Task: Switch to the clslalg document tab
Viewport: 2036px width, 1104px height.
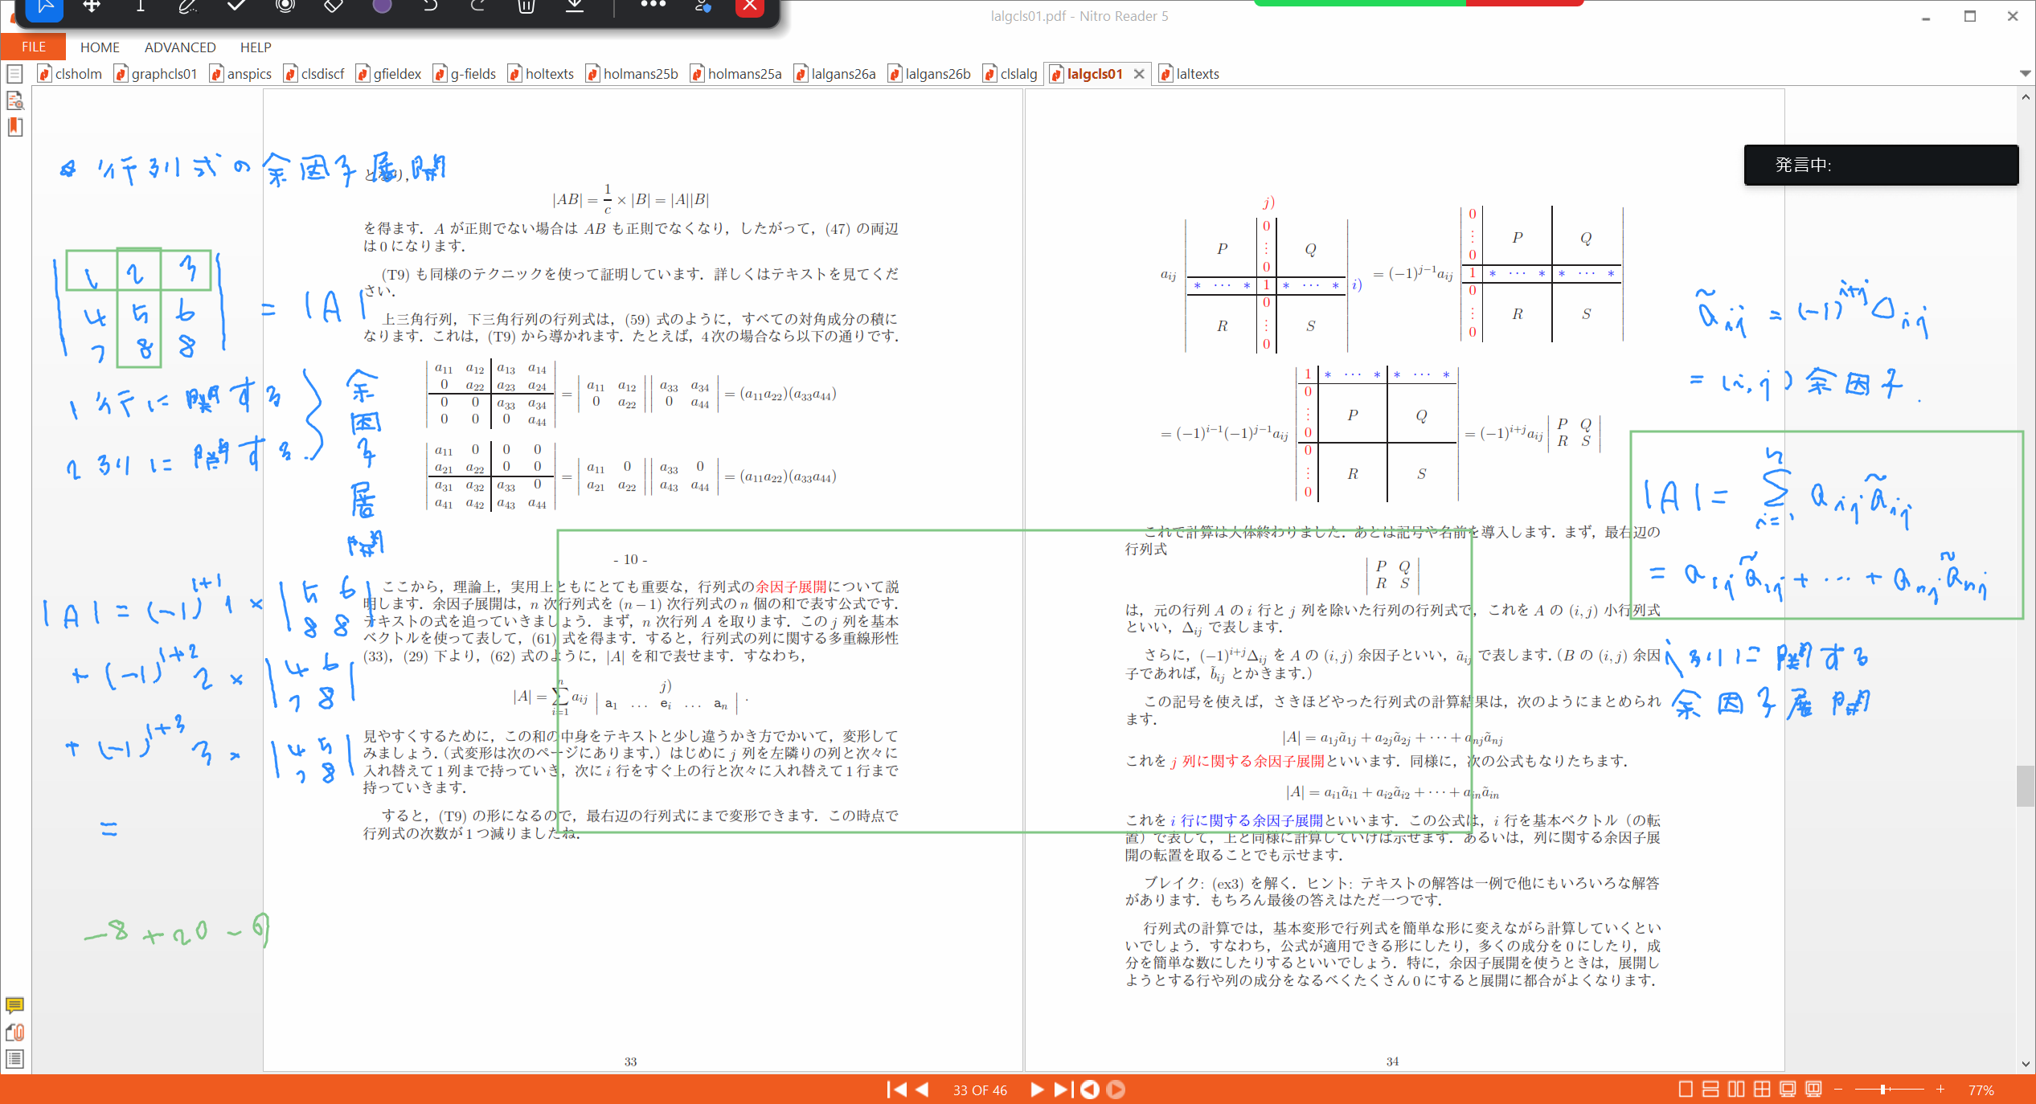Action: [1010, 74]
